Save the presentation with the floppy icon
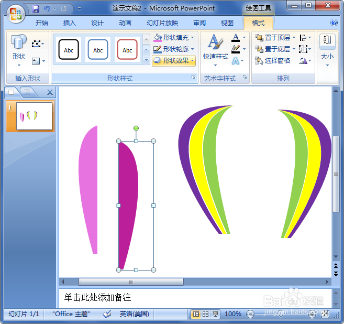 (x=36, y=9)
